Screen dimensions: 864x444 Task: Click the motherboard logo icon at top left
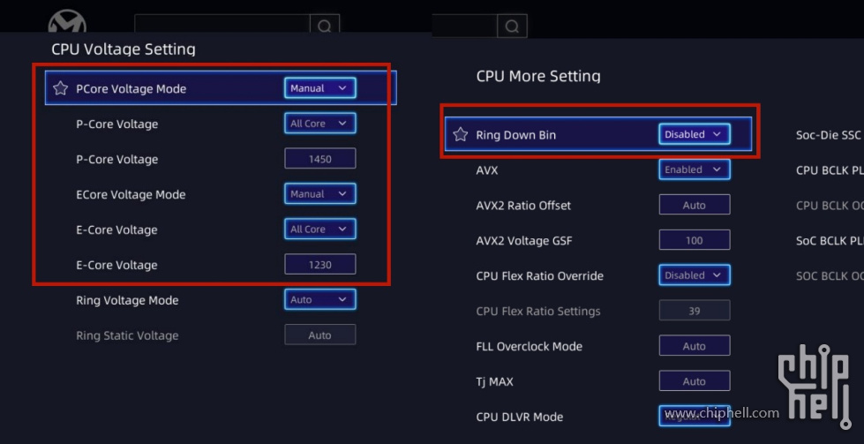pyautogui.click(x=67, y=23)
